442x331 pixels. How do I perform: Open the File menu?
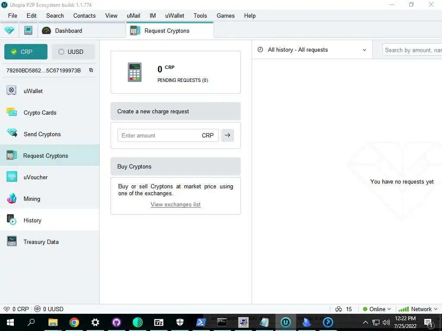coord(13,16)
